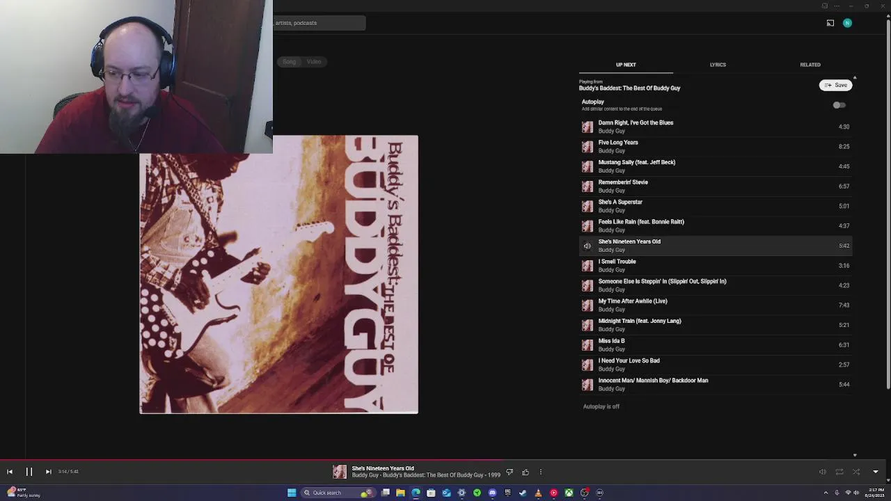The height and width of the screenshot is (501, 891).
Task: Open the taskbar clock and date
Action: coord(875,493)
